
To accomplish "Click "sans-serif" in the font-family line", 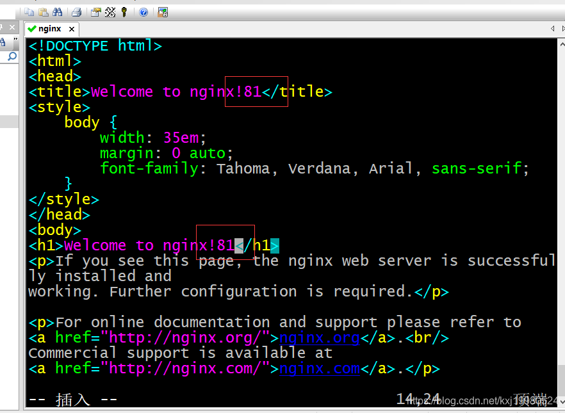I will coord(477,168).
